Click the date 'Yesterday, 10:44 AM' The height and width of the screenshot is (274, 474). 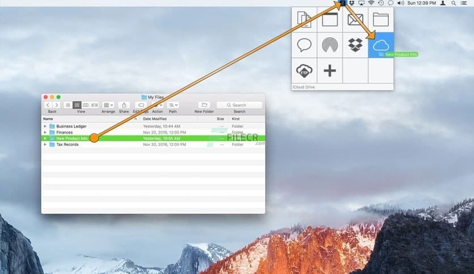pos(162,126)
